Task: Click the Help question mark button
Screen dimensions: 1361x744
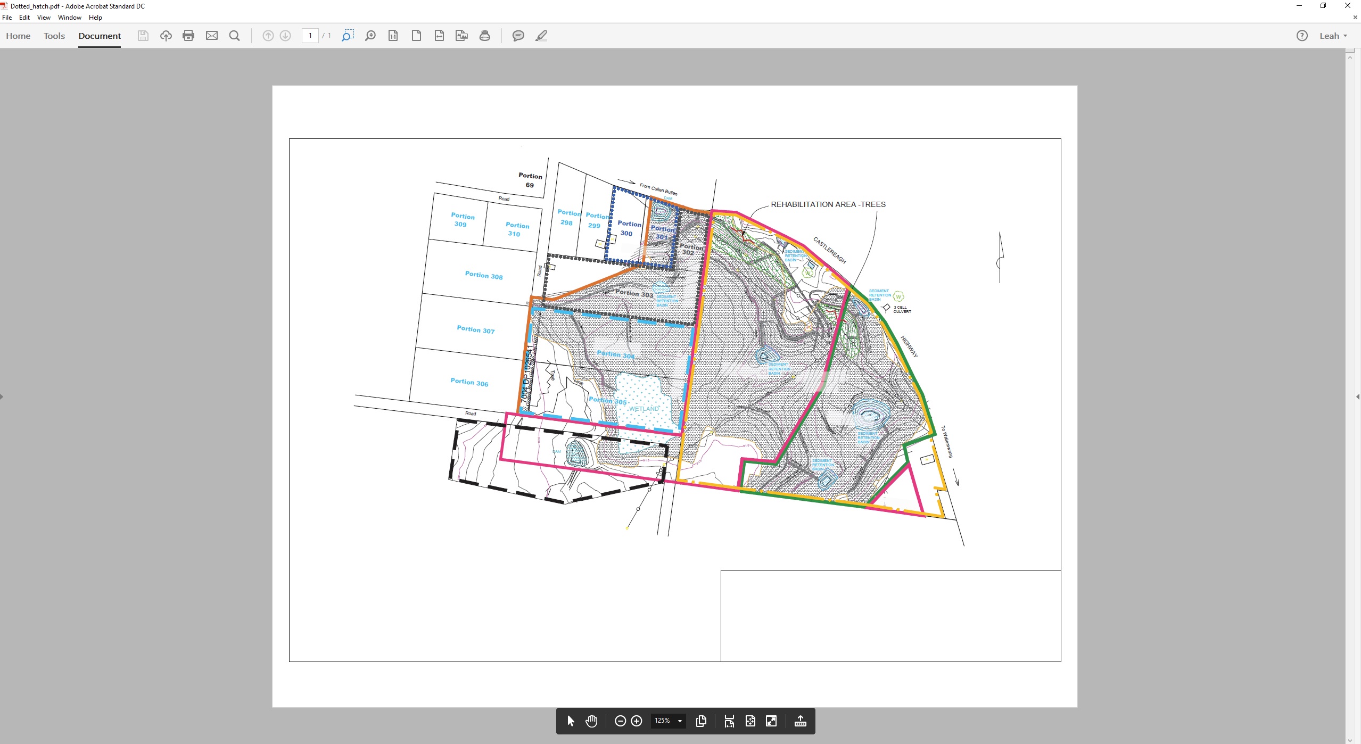Action: pos(1302,36)
